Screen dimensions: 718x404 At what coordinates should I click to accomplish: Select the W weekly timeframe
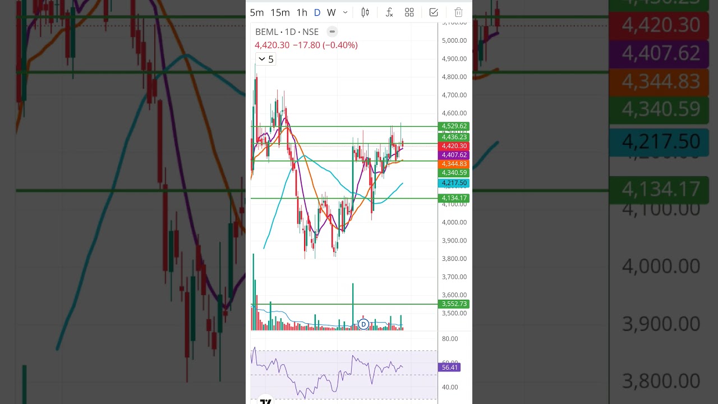(x=331, y=12)
